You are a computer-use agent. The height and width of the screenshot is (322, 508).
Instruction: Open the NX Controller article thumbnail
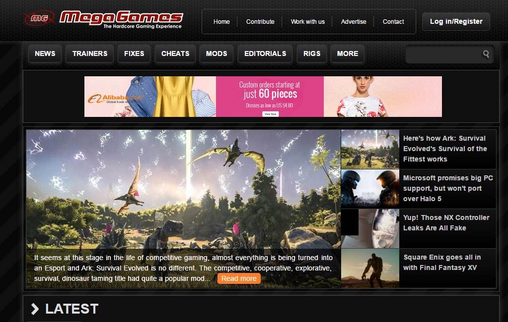tap(370, 228)
